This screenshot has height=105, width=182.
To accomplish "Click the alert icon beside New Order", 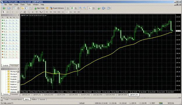I will pos(47,8).
